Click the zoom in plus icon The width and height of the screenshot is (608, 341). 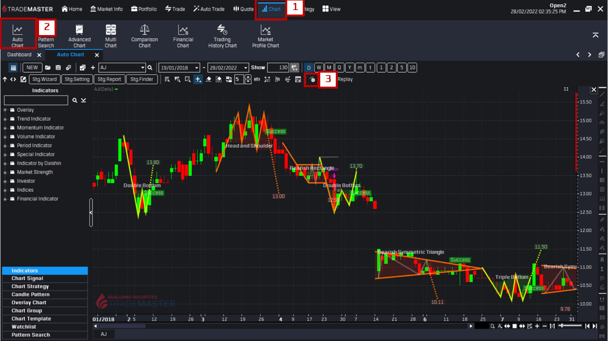[537, 326]
